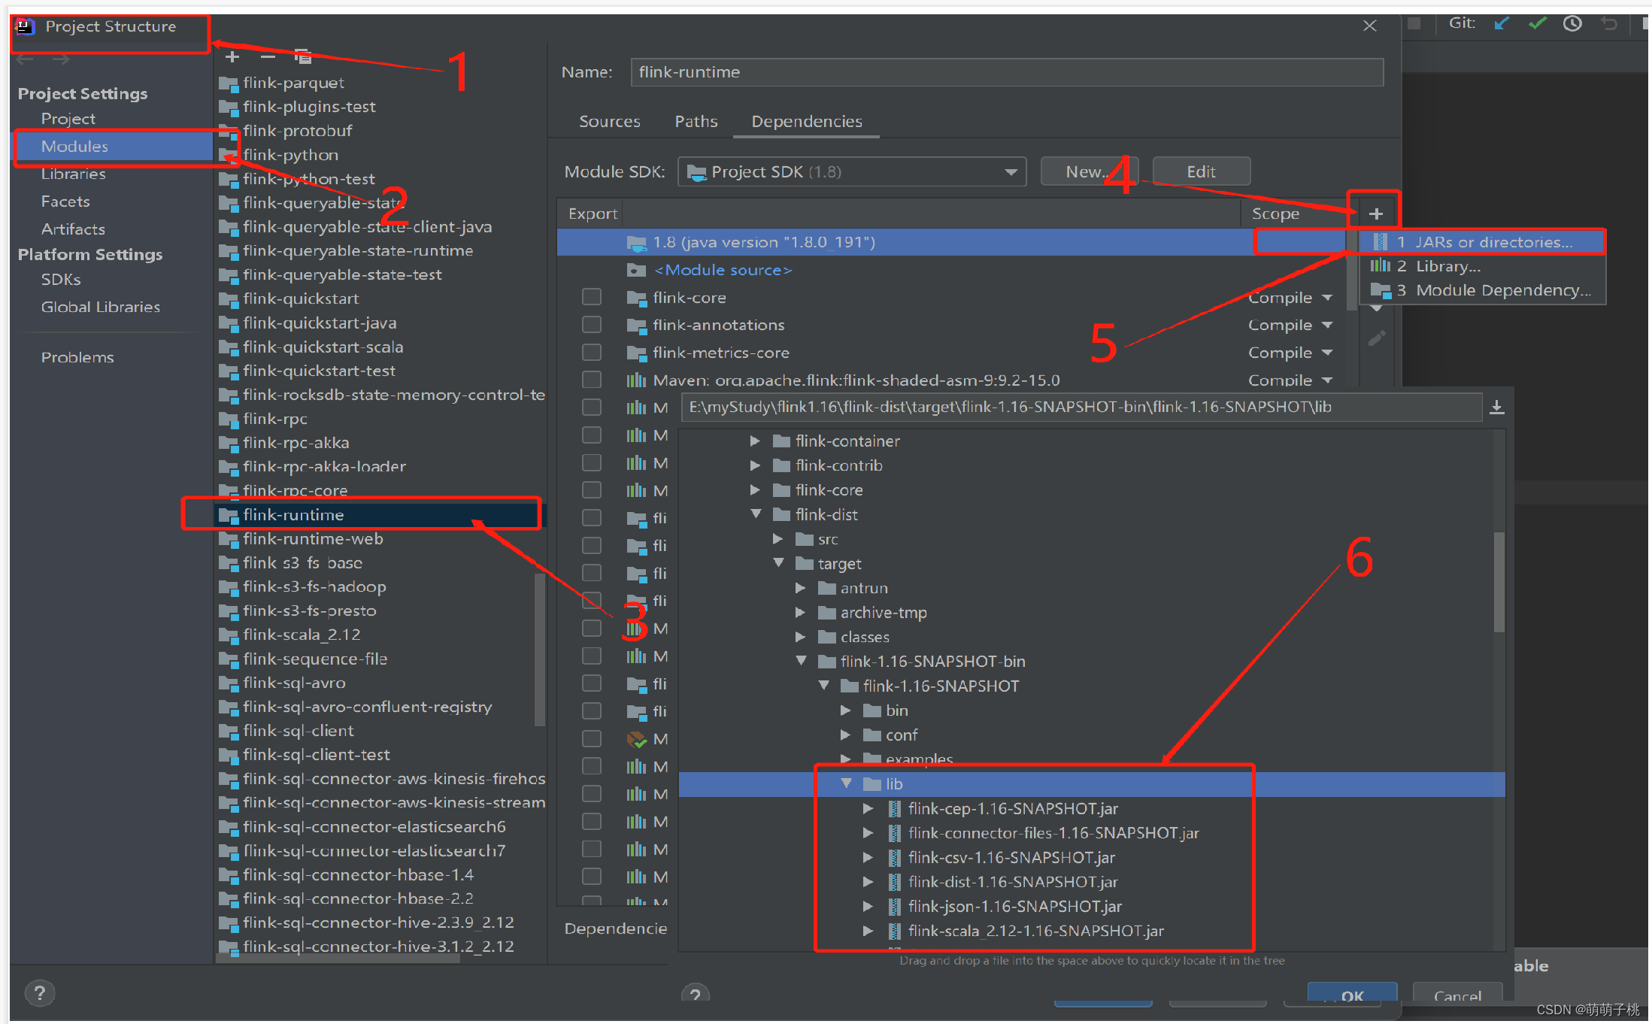1652x1024 pixels.
Task: Collapse the lib folder
Action: (x=846, y=783)
